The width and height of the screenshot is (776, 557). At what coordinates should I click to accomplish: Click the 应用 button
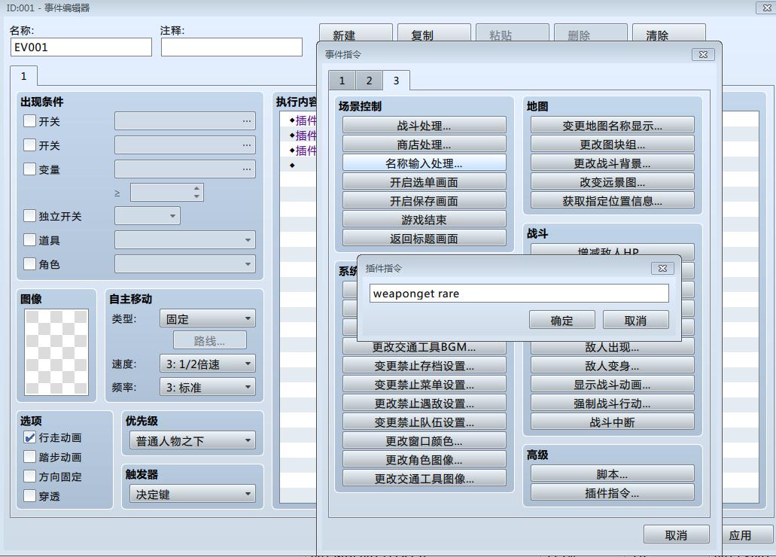747,534
